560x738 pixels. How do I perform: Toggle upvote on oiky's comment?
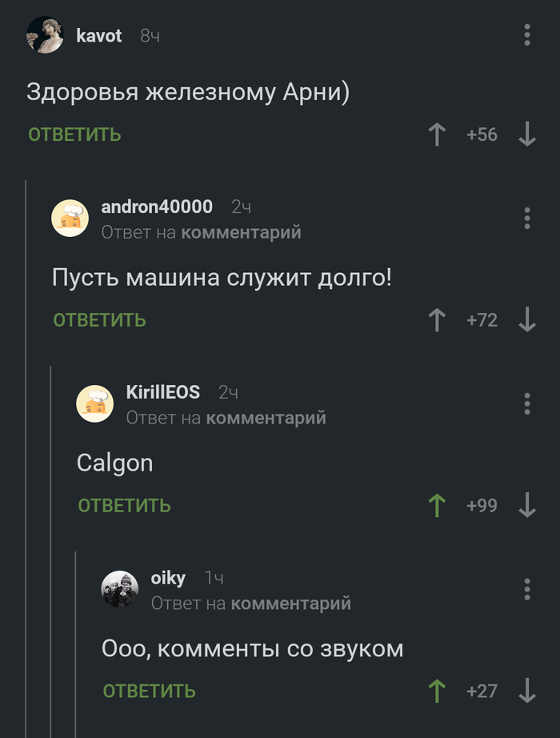[x=437, y=691]
